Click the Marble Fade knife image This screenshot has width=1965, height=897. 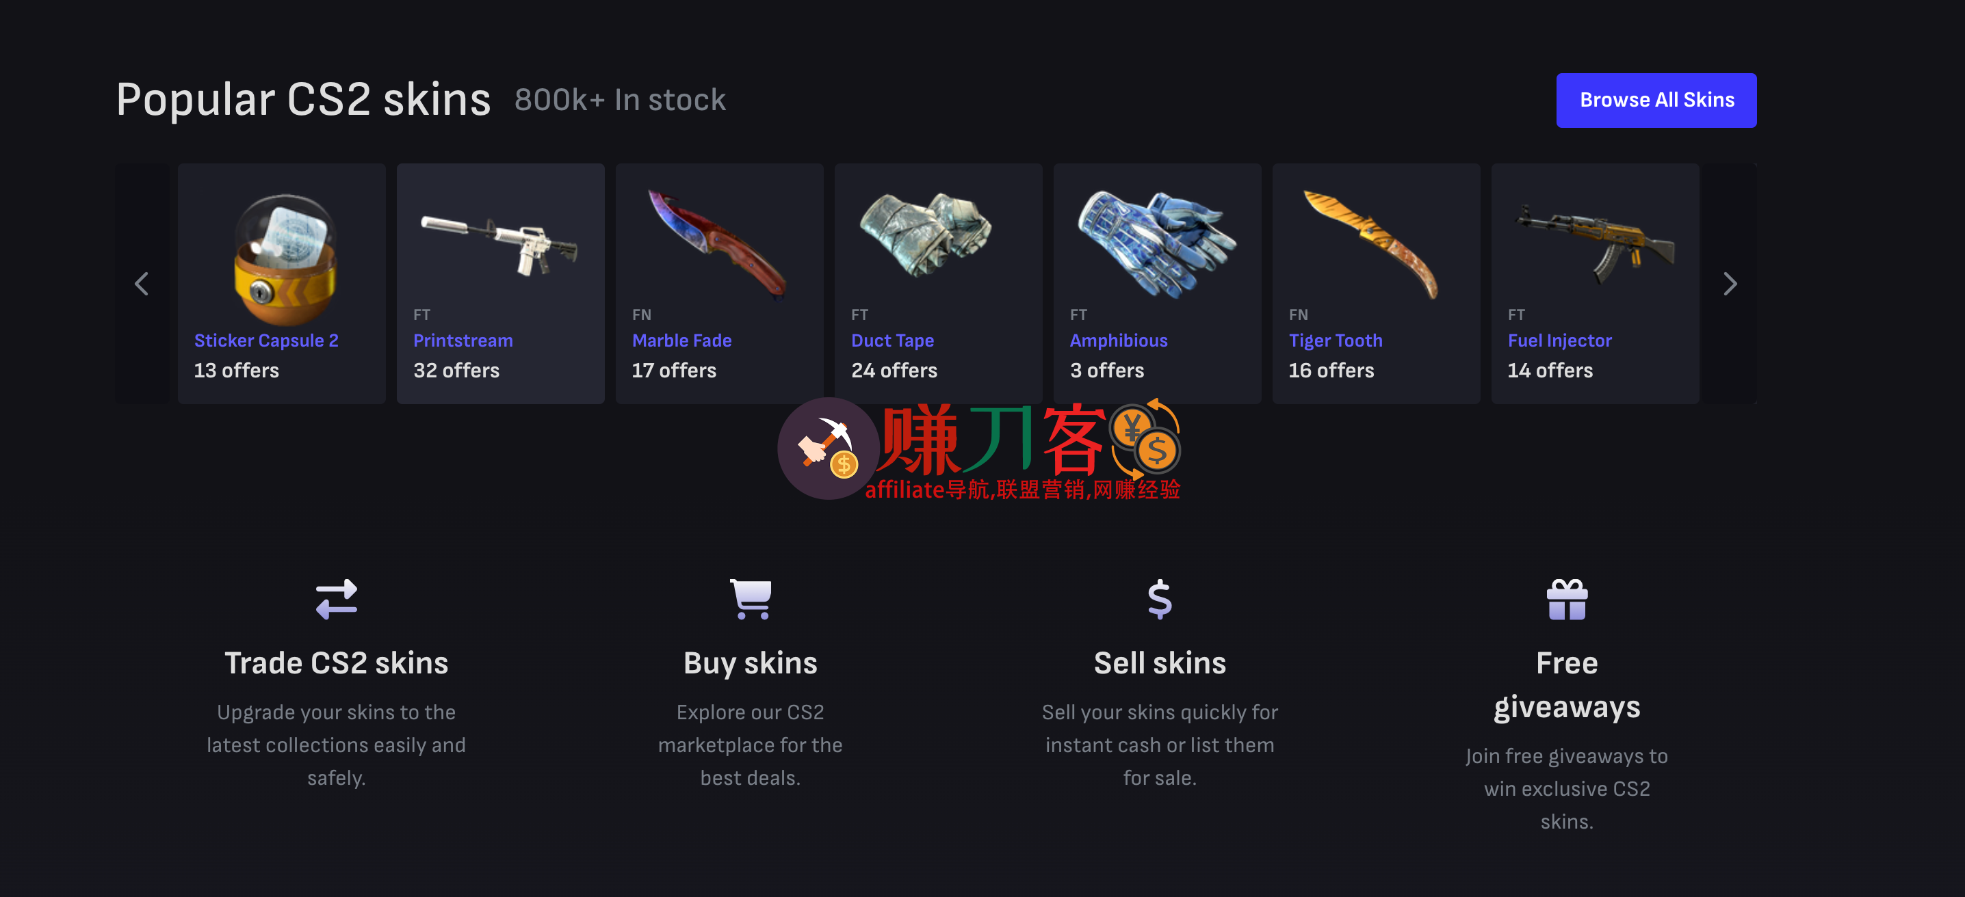point(718,244)
